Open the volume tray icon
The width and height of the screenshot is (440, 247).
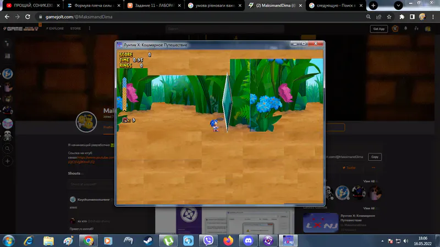pyautogui.click(x=406, y=241)
